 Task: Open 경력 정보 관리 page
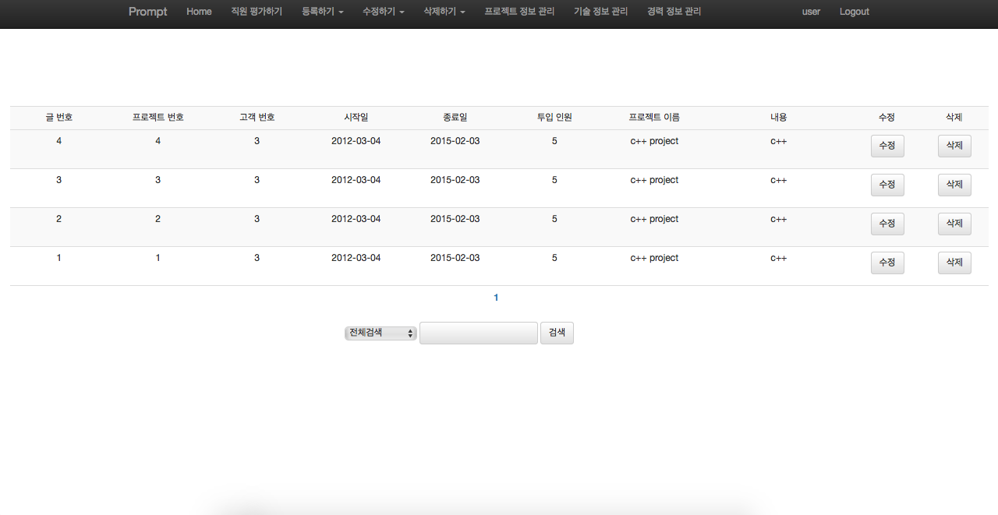674,12
